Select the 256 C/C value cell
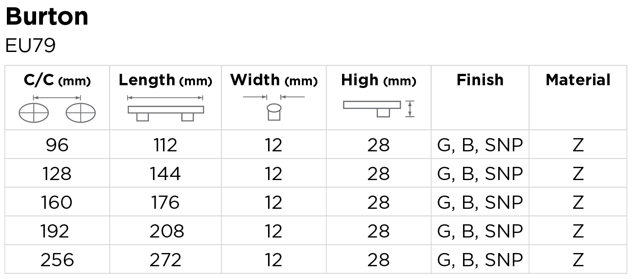 57,260
